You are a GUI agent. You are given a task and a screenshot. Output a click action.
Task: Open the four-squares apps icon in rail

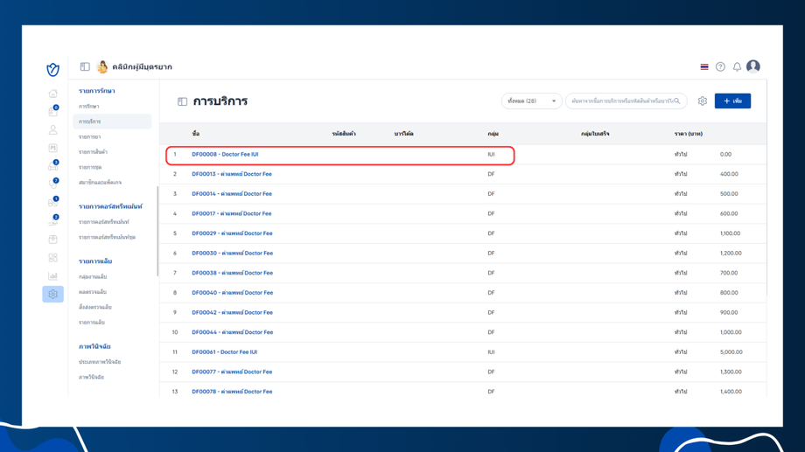(x=52, y=258)
